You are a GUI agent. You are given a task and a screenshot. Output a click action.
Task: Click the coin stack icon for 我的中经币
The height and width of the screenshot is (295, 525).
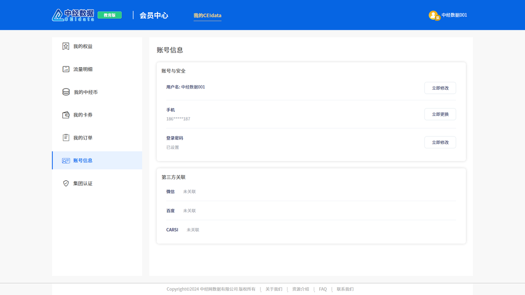coord(66,92)
